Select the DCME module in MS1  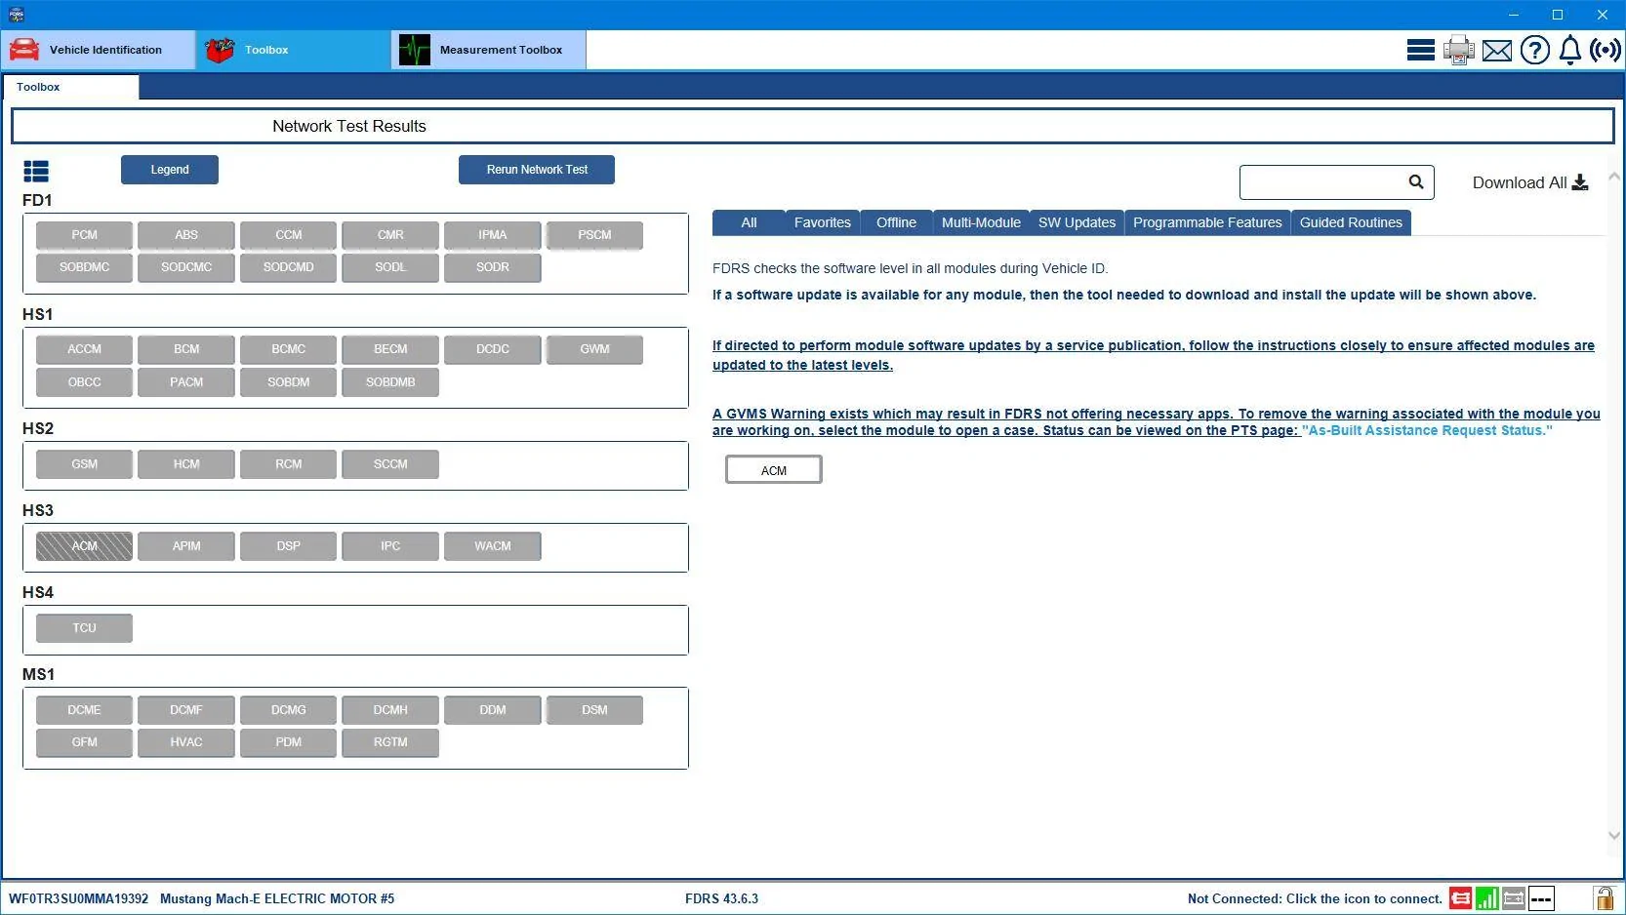coord(84,710)
